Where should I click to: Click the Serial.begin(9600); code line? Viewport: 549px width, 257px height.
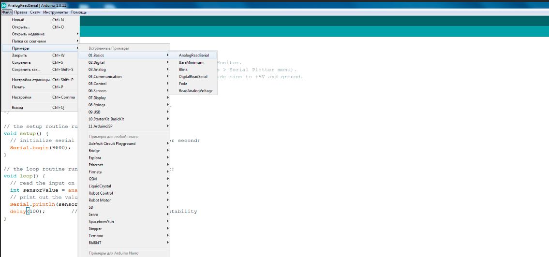(x=40, y=147)
